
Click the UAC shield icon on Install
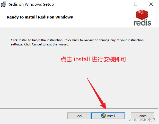point(103,116)
